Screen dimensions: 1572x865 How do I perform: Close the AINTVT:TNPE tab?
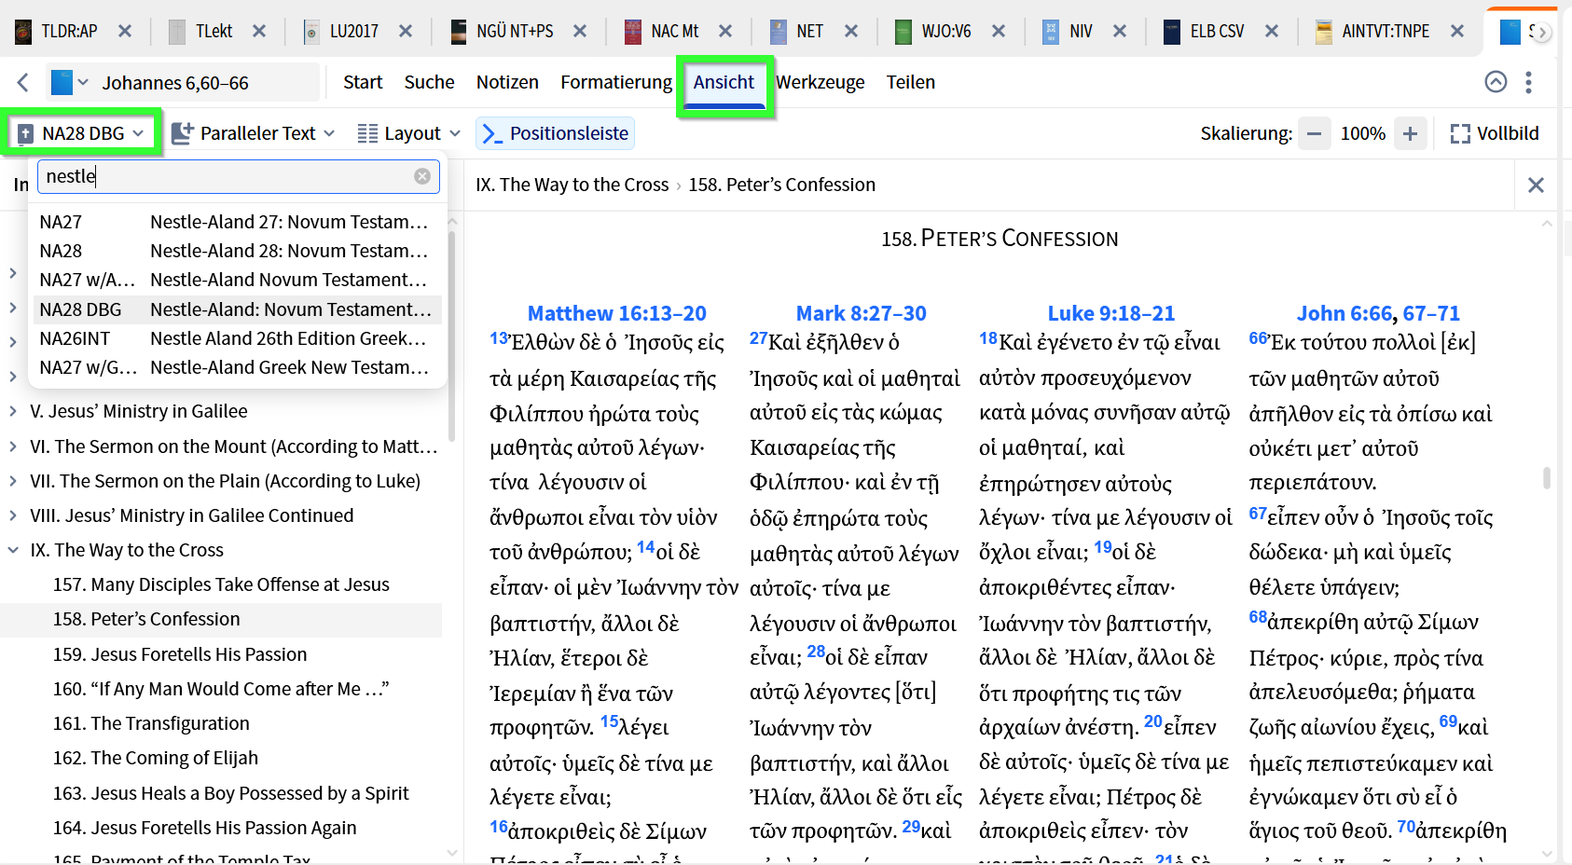coord(1457,31)
